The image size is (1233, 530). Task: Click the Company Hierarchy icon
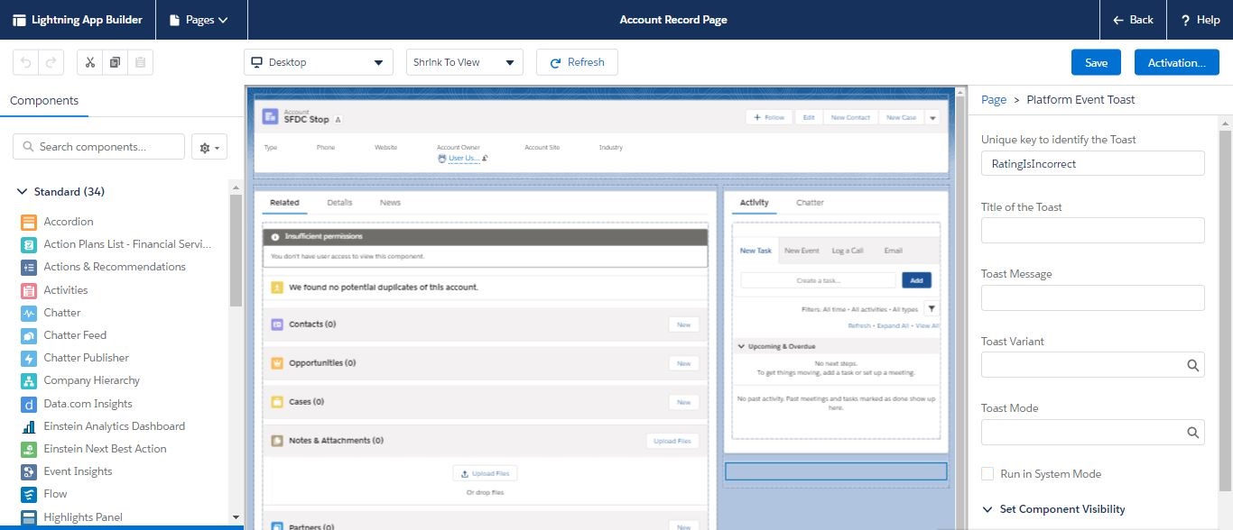coord(28,380)
